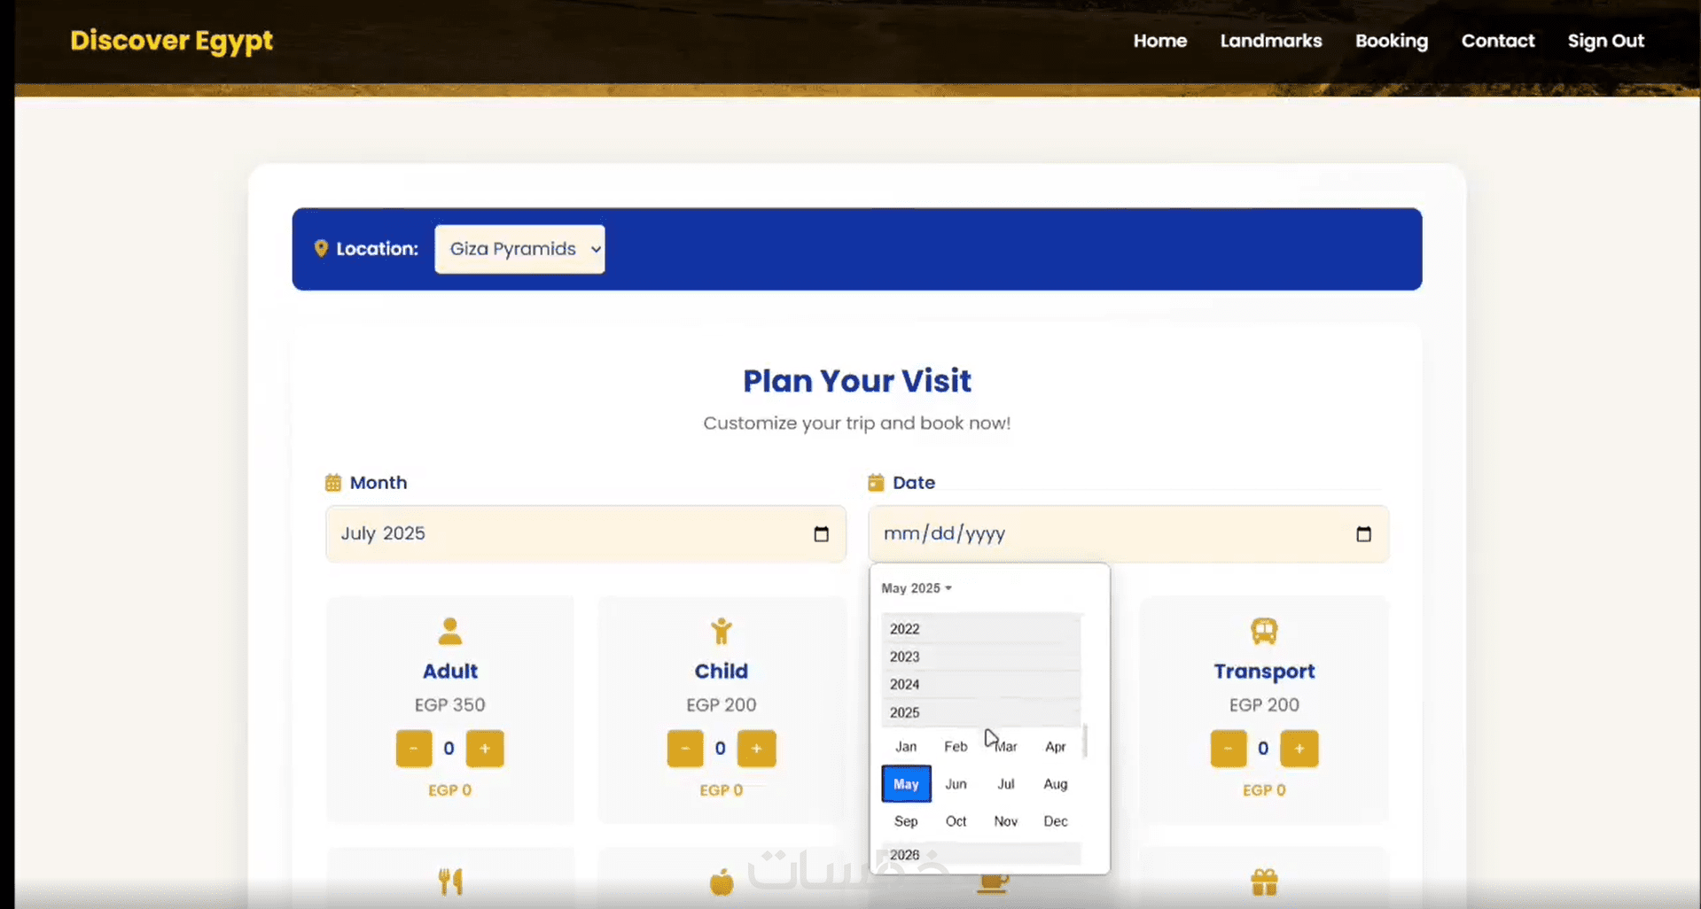This screenshot has width=1701, height=909.
Task: Increase Adult ticket count
Action: tap(485, 749)
